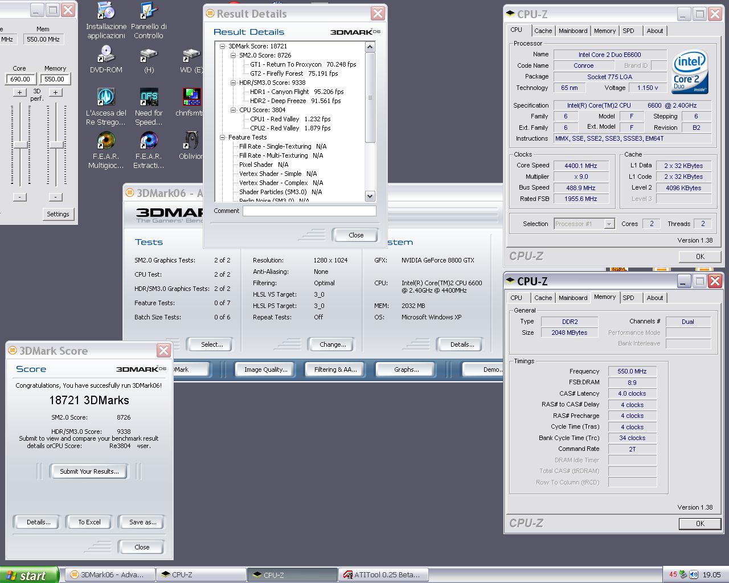
Task: Open Pannello di Controllo desktop icon
Action: 149,21
